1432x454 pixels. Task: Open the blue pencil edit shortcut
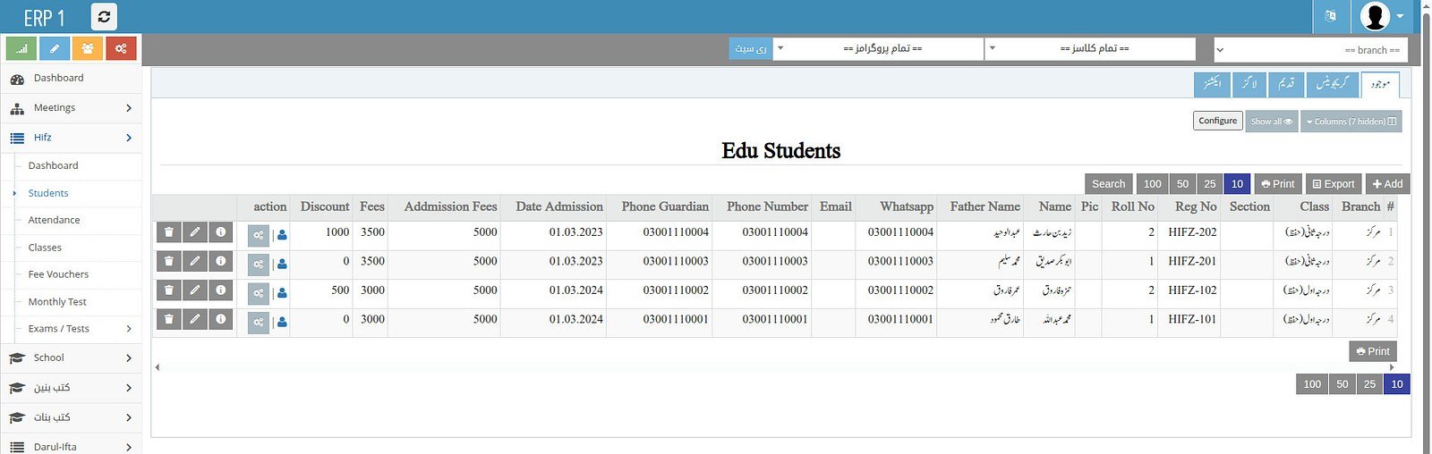(x=55, y=48)
